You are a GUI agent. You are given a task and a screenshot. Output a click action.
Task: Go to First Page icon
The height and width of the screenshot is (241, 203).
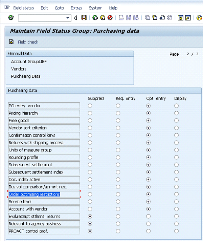[148, 18]
